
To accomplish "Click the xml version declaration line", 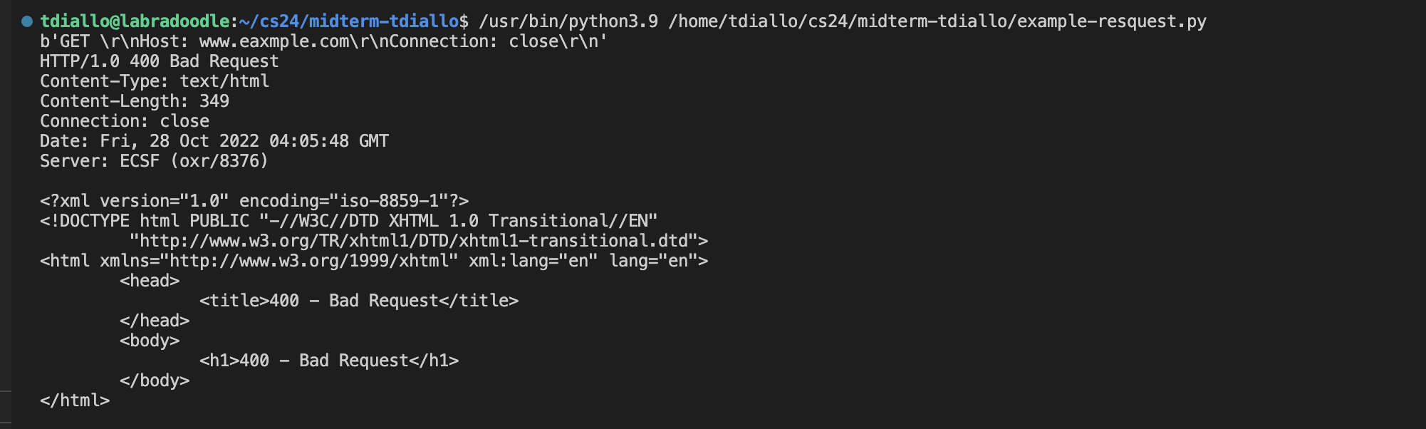I will [254, 201].
